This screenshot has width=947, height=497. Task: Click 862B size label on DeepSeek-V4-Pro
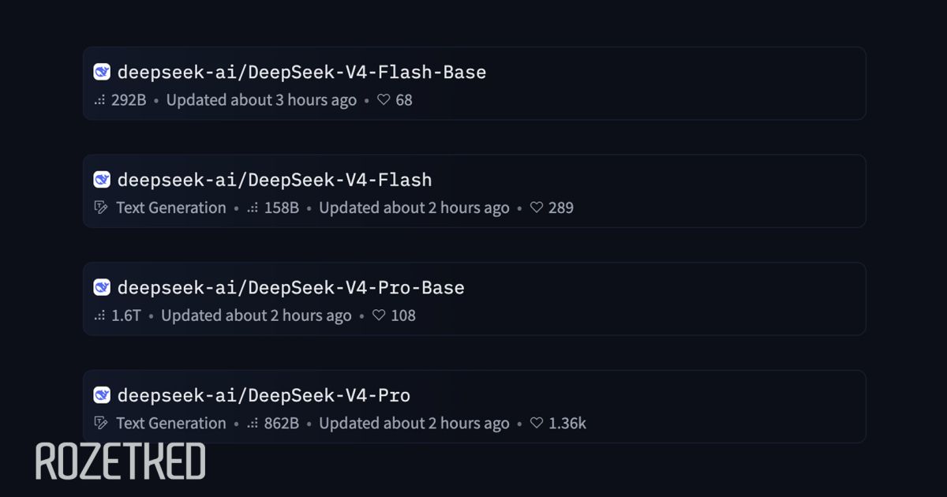coord(281,423)
